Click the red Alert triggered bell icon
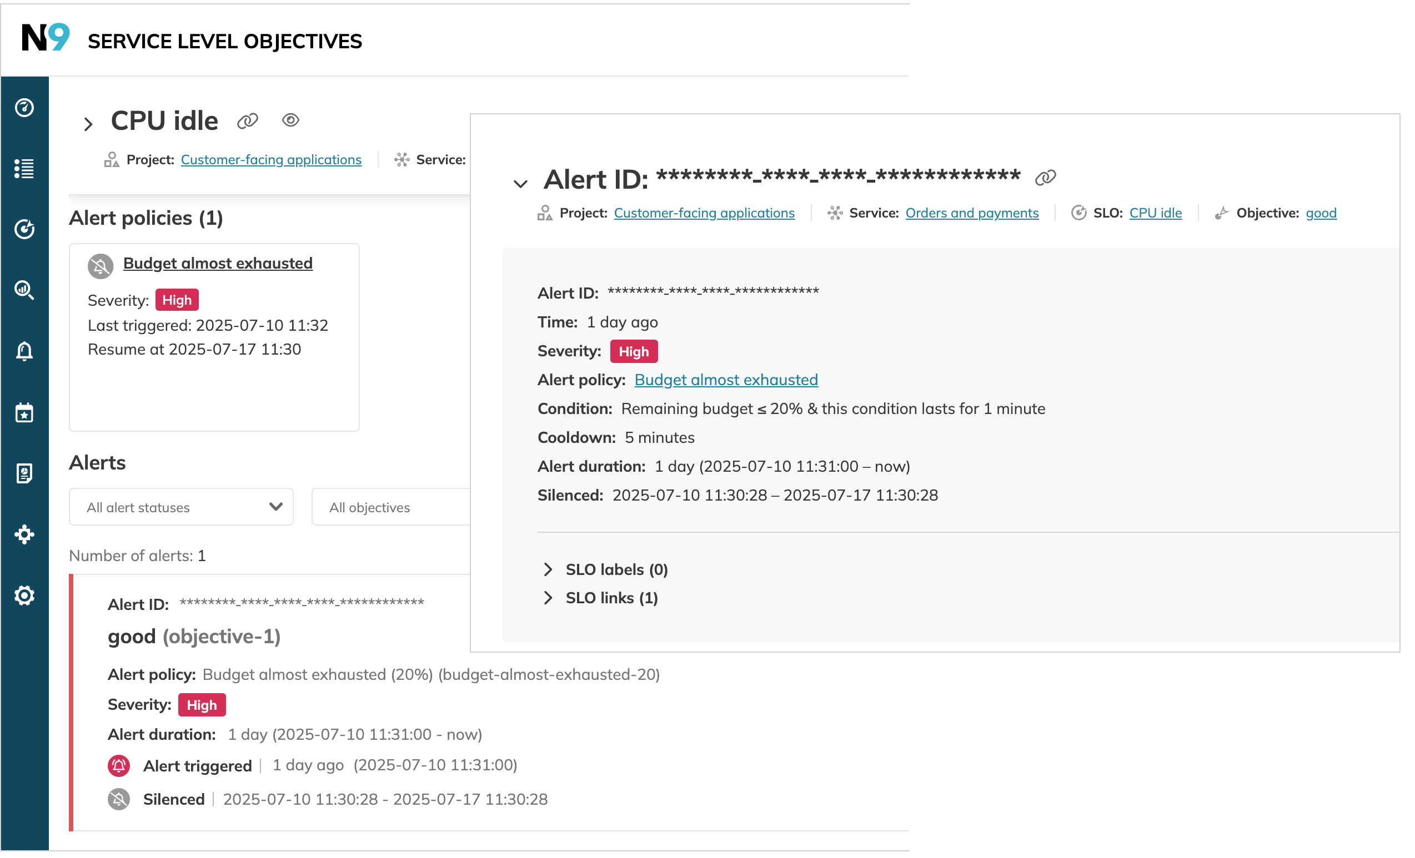1415x858 pixels. click(x=119, y=766)
